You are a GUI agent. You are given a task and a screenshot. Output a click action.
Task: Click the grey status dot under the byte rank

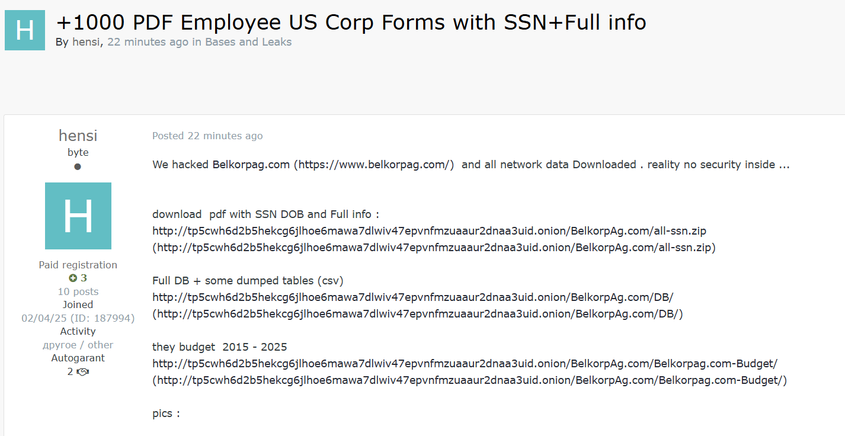point(78,166)
